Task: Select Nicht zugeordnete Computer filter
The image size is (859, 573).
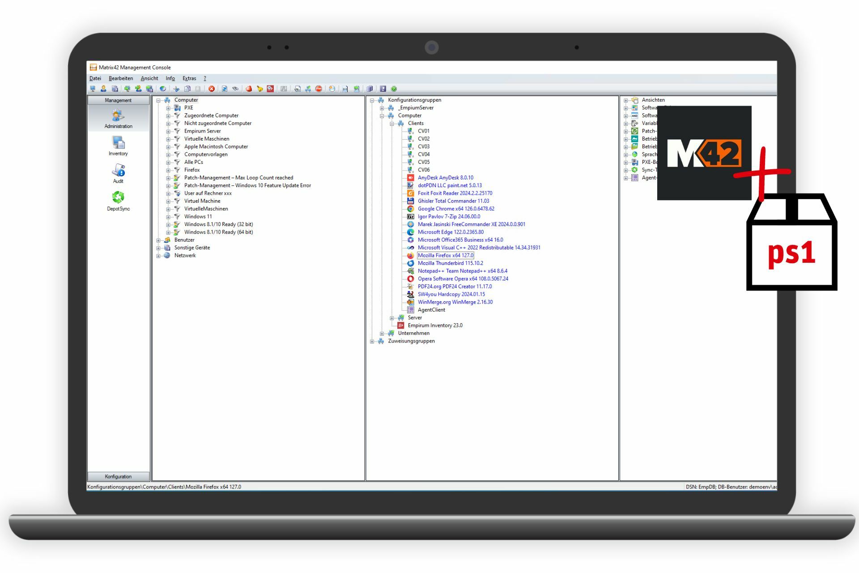Action: coord(218,123)
